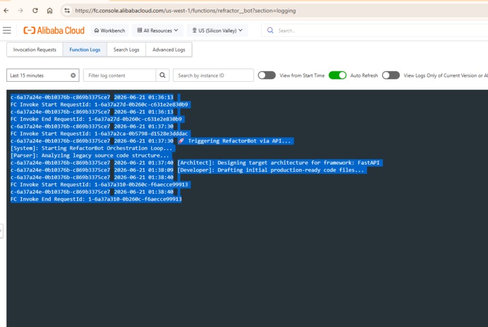
Task: Change region from US (Silicon Valley)
Action: tap(217, 30)
